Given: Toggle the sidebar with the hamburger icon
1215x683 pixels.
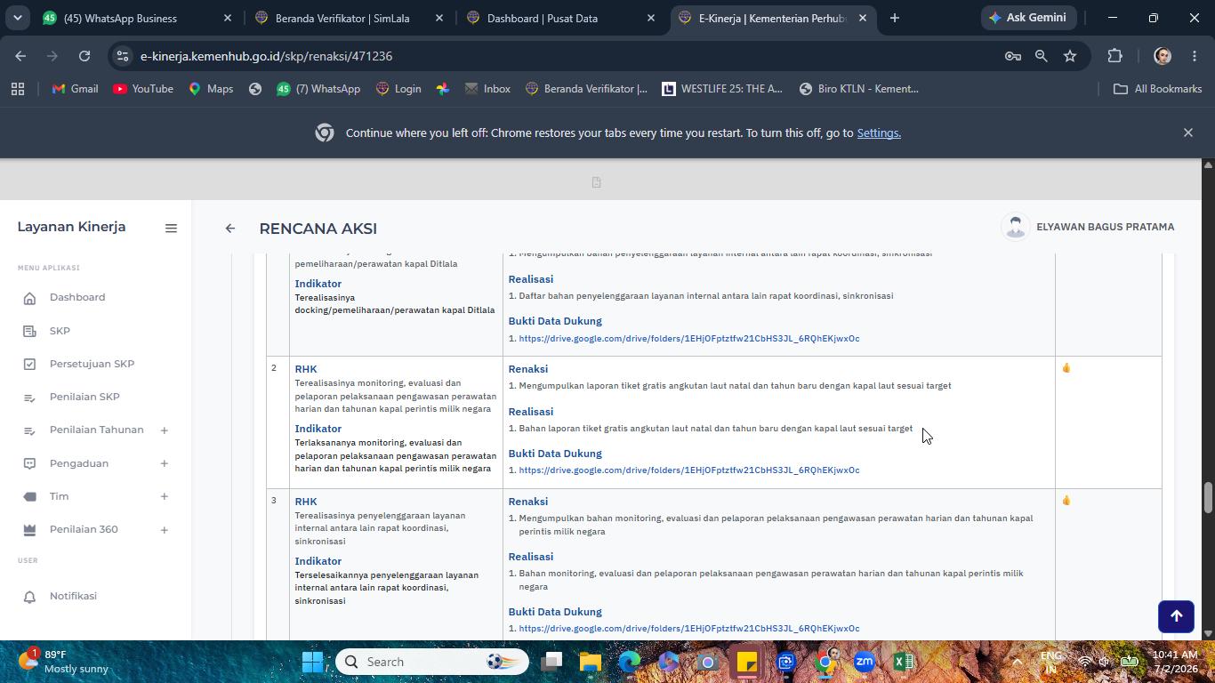Looking at the screenshot, I should 171,228.
